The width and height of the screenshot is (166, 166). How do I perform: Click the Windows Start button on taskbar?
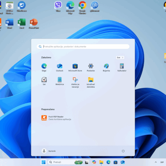pyautogui.click(x=43, y=162)
